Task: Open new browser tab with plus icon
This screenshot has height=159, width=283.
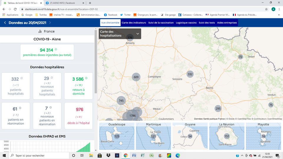Action: (x=90, y=3)
